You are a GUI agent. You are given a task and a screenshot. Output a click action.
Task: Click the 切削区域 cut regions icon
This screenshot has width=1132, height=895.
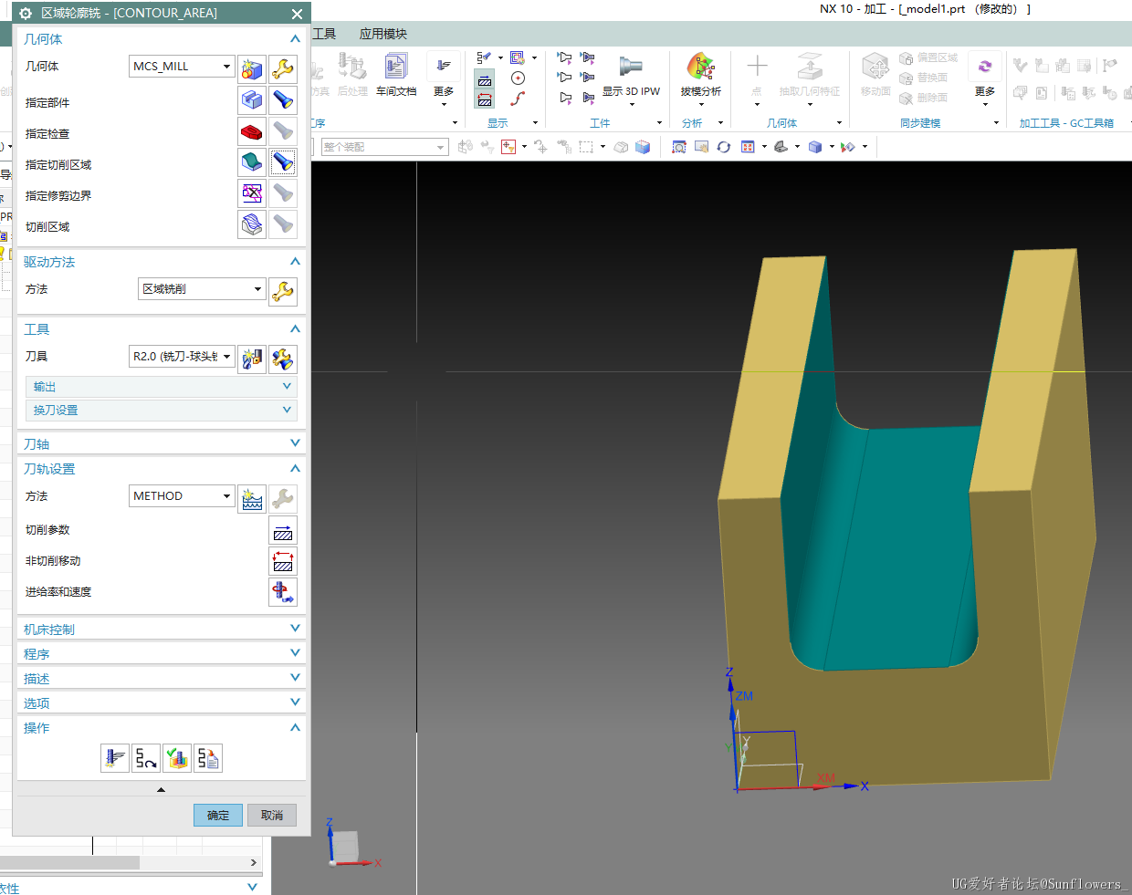252,224
